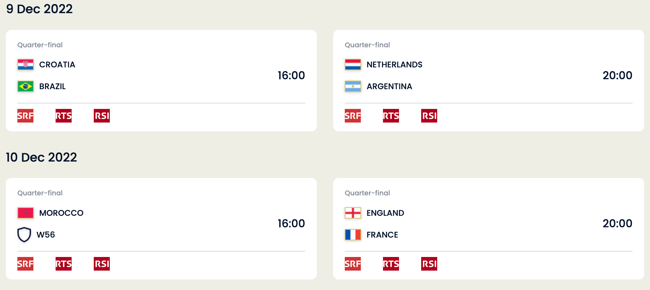Open RTS channel for England vs France
The width and height of the screenshot is (650, 290).
[x=391, y=264]
